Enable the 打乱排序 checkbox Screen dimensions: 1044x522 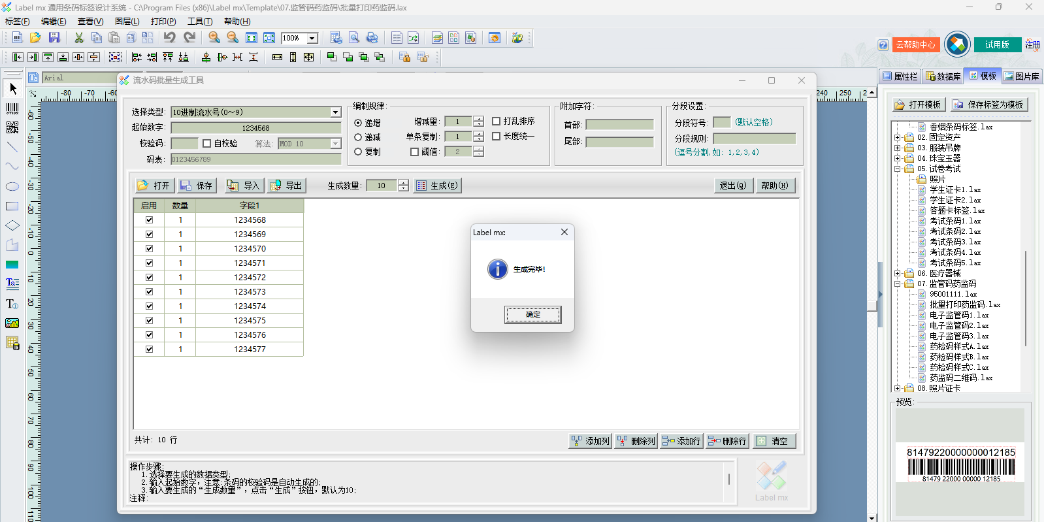point(497,122)
